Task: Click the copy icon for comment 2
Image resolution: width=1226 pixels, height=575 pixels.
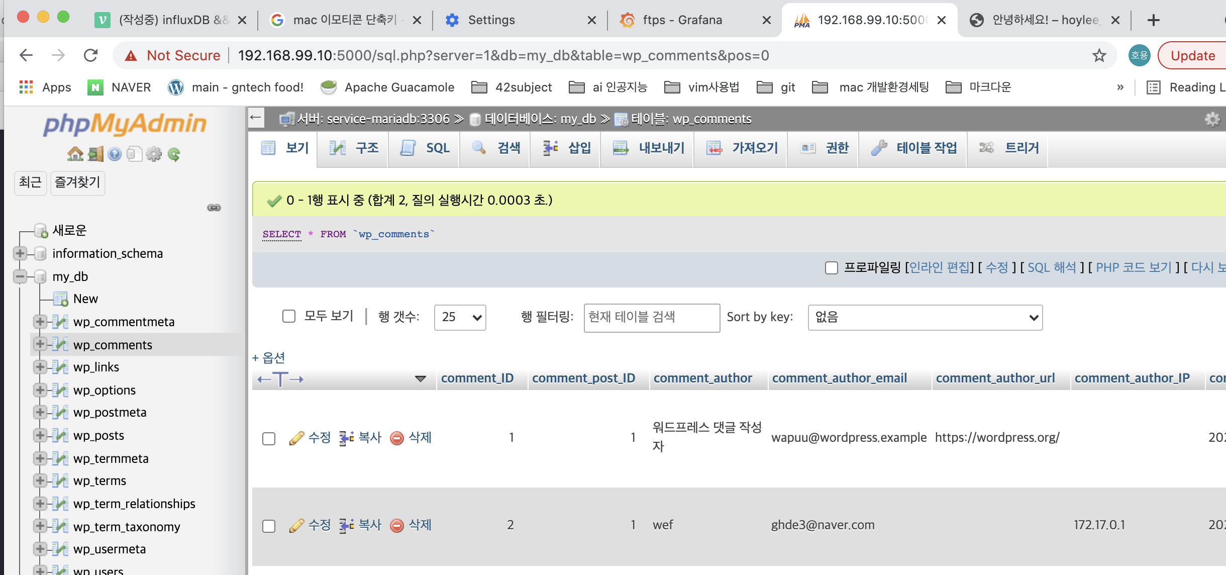Action: tap(346, 525)
